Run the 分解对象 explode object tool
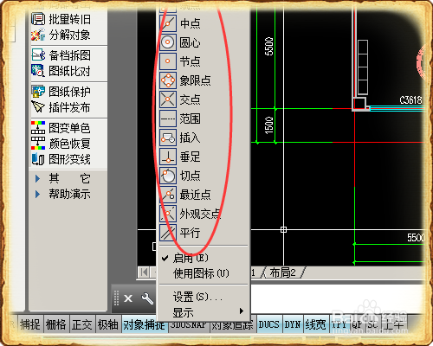 (x=61, y=35)
